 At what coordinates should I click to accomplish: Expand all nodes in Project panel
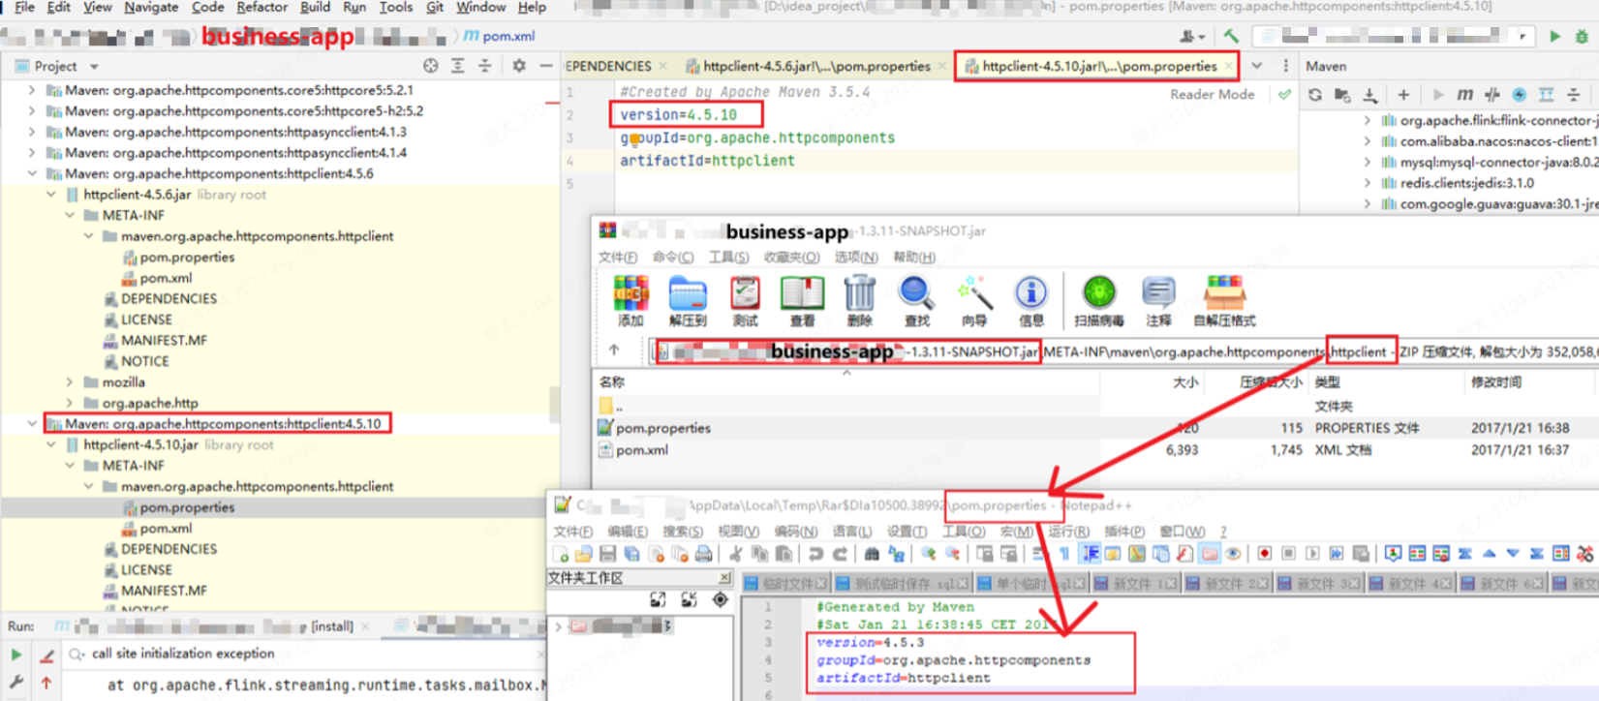coord(458,66)
